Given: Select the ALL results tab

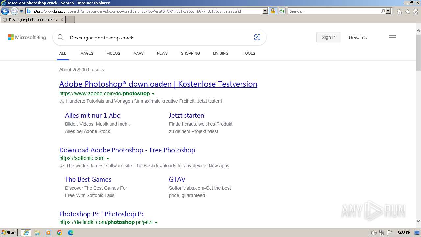Looking at the screenshot, I should click(62, 53).
